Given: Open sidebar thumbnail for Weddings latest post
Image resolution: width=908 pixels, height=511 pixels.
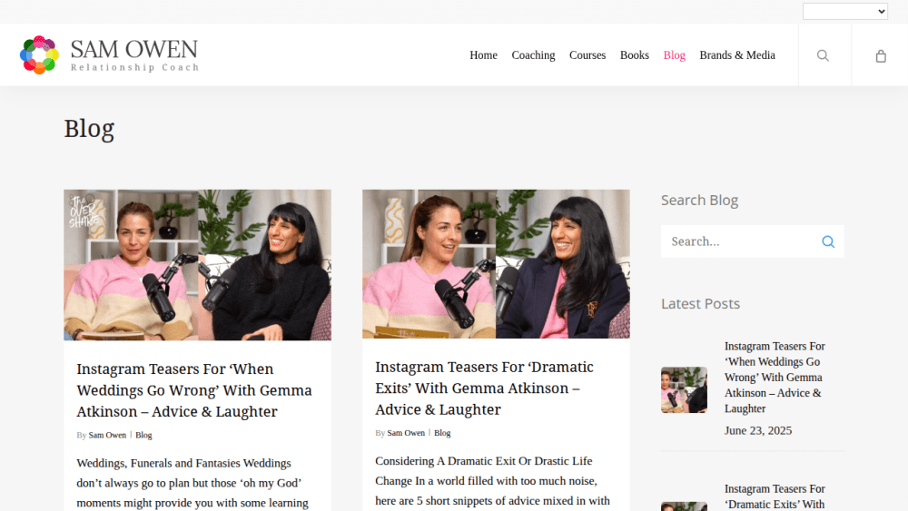Looking at the screenshot, I should [684, 390].
